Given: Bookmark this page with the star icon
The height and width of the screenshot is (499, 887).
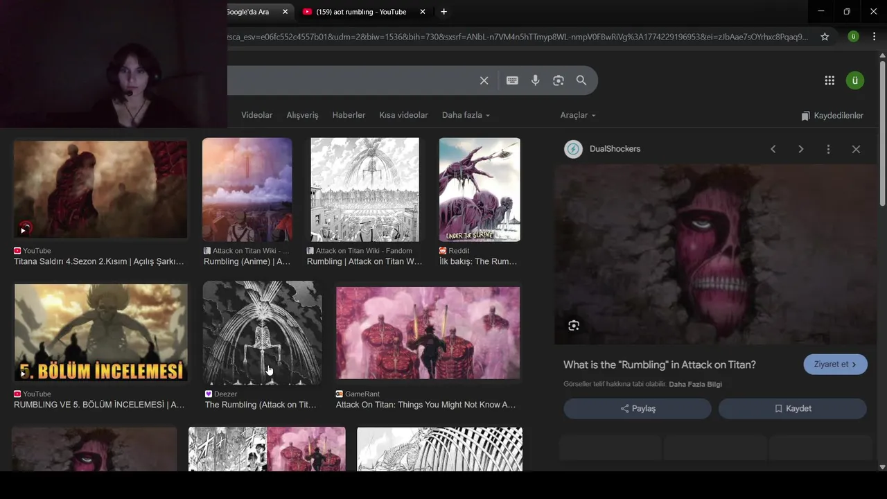Looking at the screenshot, I should [x=825, y=37].
